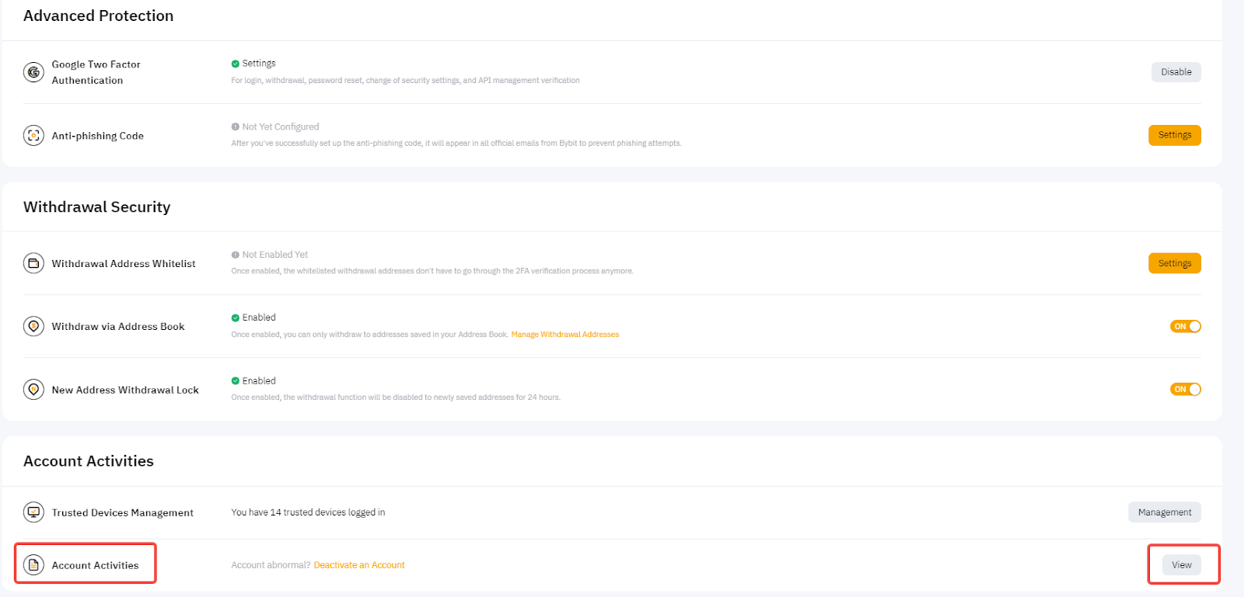Click the New Address Withdrawal Lock icon
The height and width of the screenshot is (597, 1244).
point(33,390)
